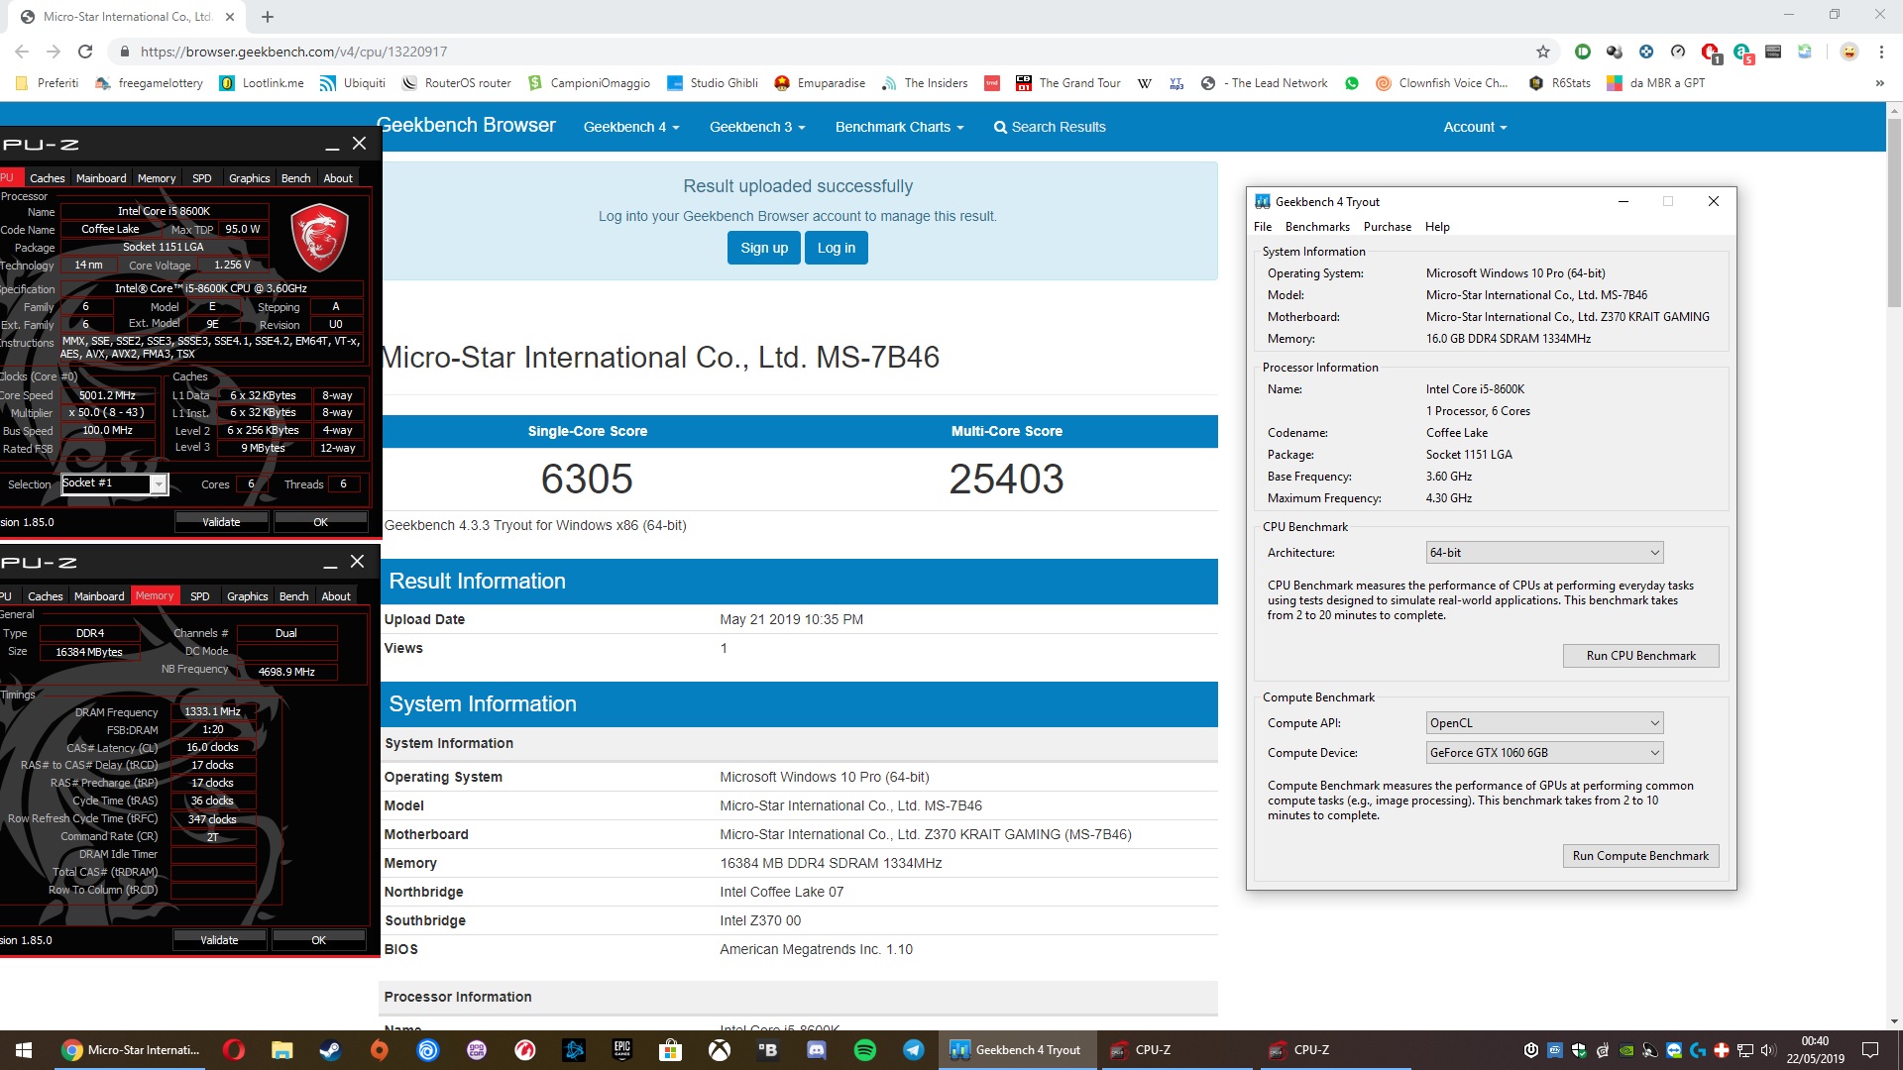Viewport: 1903px width, 1070px height.
Task: Open Spotify from the taskbar
Action: (x=865, y=1050)
